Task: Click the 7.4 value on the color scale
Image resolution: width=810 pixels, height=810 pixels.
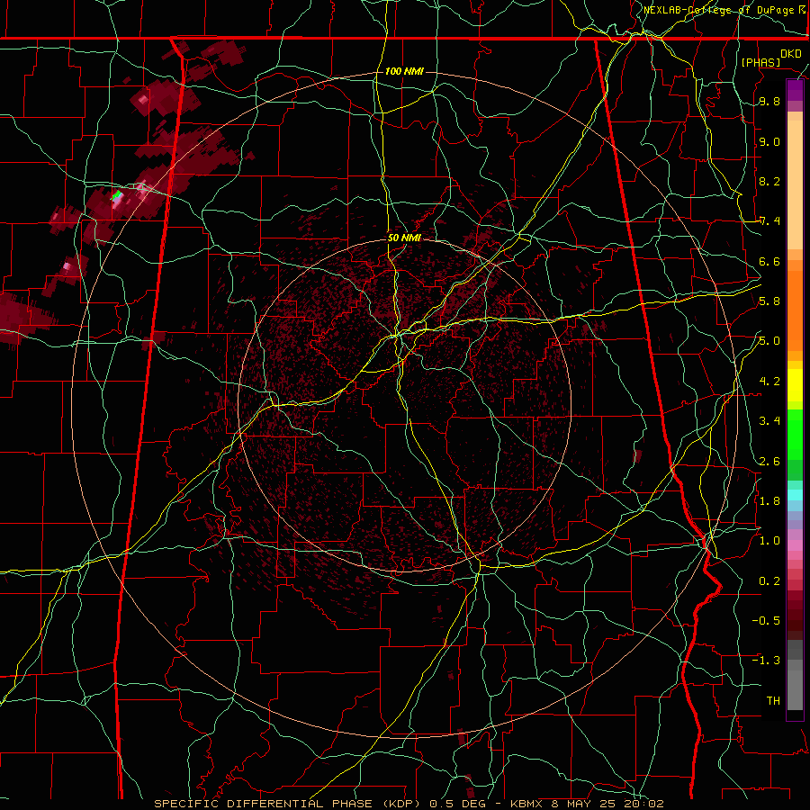Action: (x=769, y=221)
